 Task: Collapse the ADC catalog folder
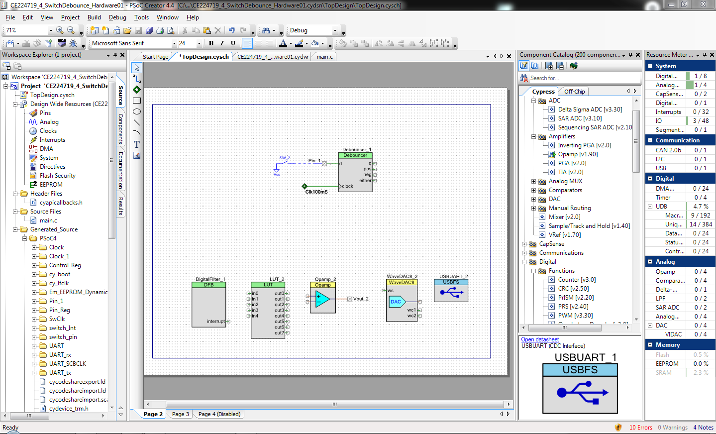coord(533,101)
